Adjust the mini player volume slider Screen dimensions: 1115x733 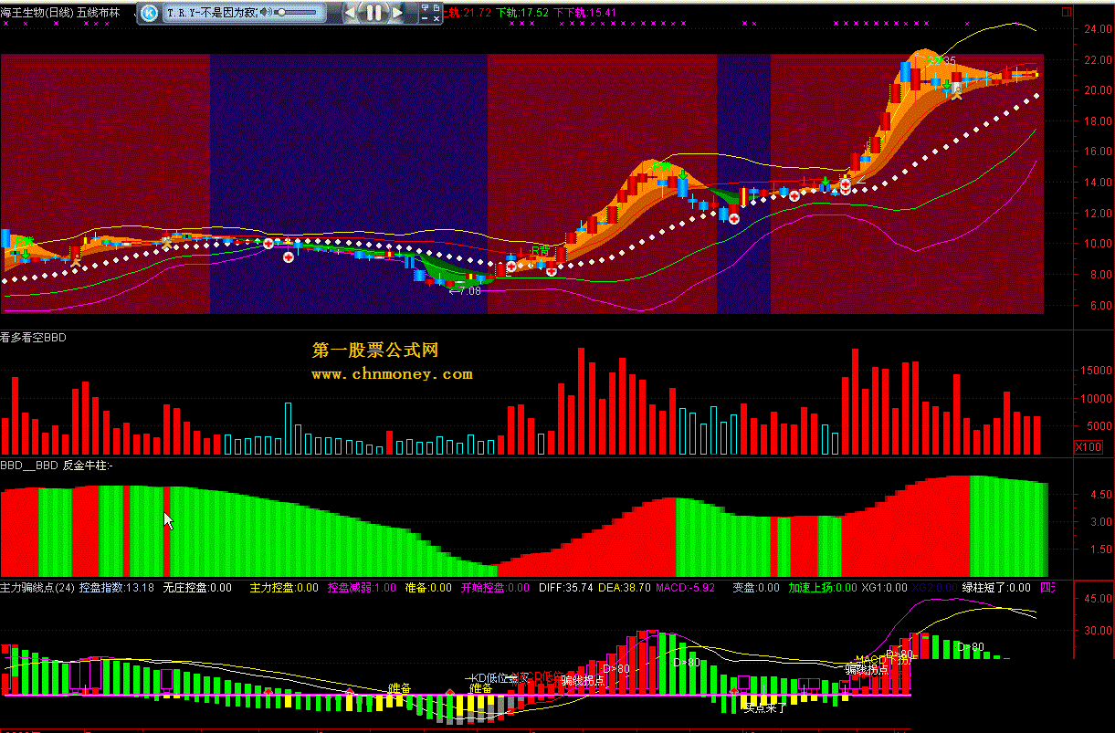tap(296, 13)
